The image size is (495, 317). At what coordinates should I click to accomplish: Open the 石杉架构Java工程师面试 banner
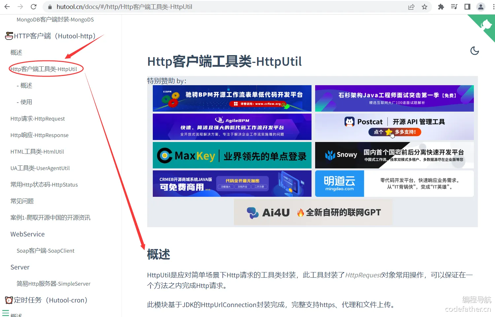click(394, 98)
